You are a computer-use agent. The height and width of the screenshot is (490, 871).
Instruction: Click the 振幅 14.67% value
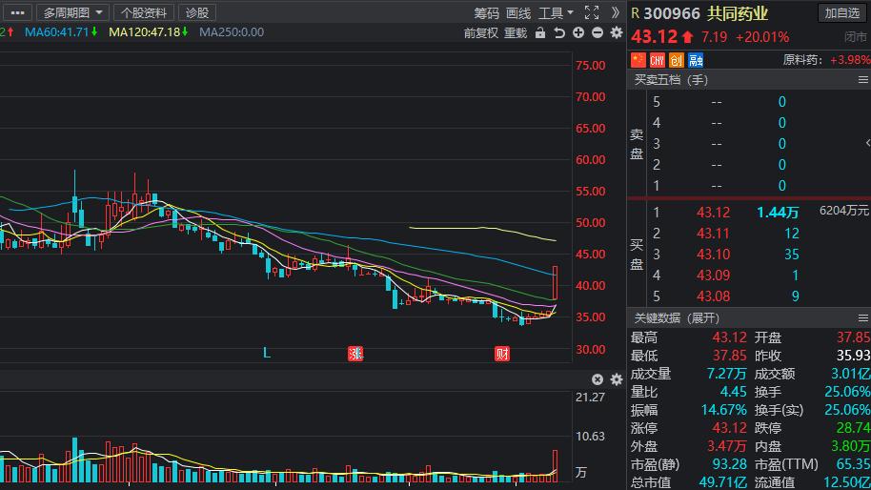(724, 410)
